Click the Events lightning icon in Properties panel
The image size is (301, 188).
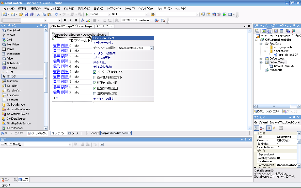point(275,128)
